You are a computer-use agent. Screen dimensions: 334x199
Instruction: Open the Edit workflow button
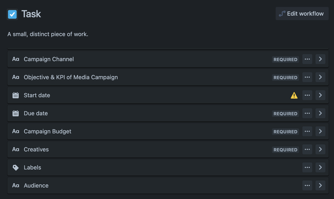click(302, 14)
